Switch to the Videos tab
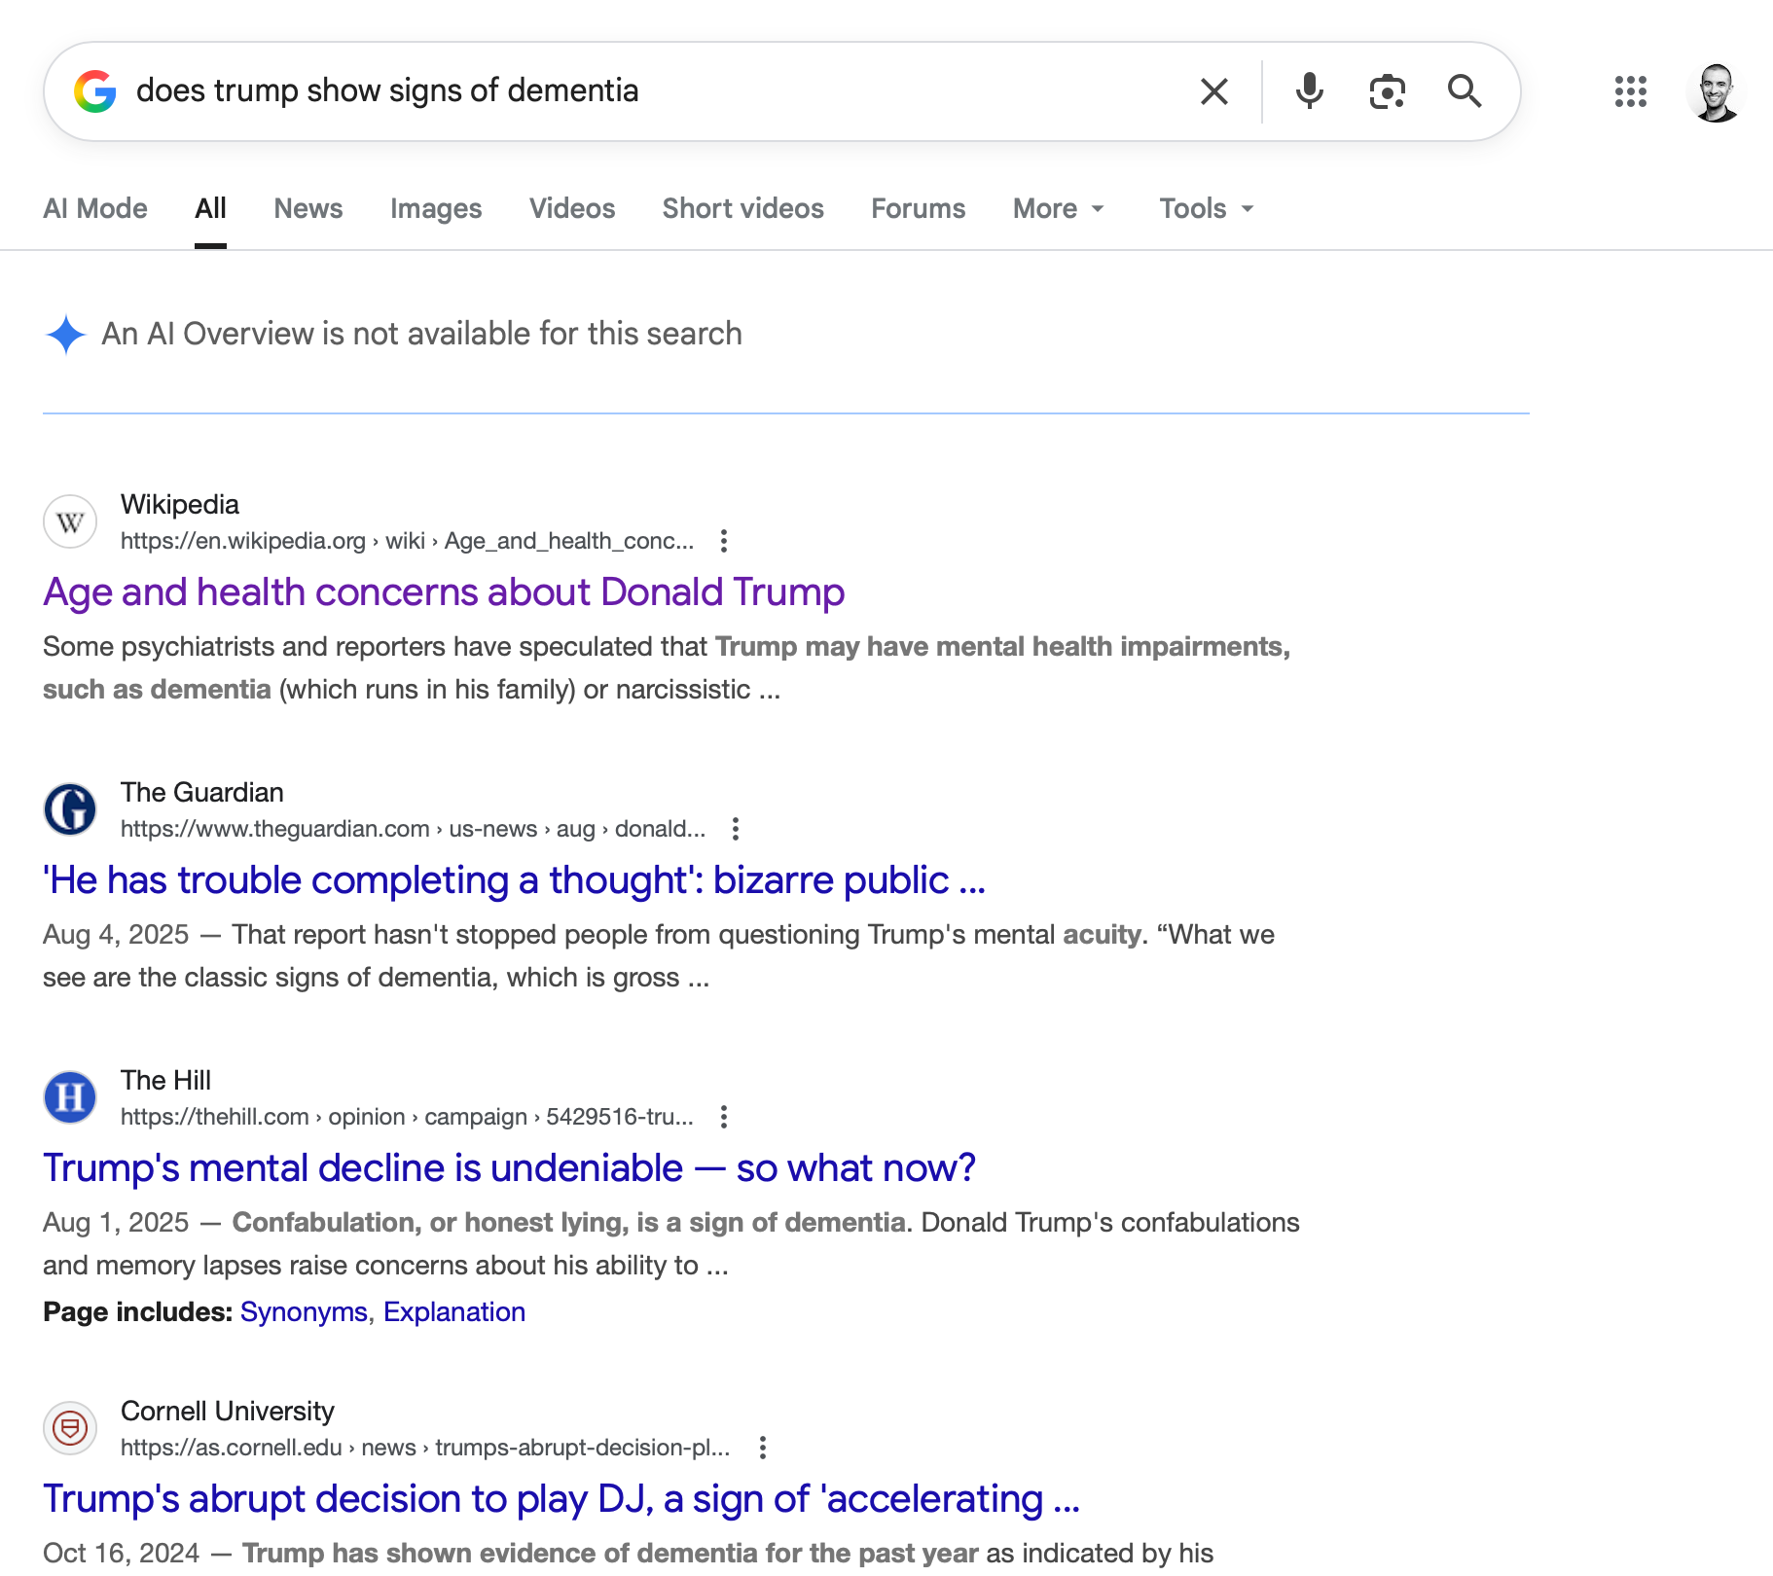1773x1576 pixels. (x=571, y=208)
